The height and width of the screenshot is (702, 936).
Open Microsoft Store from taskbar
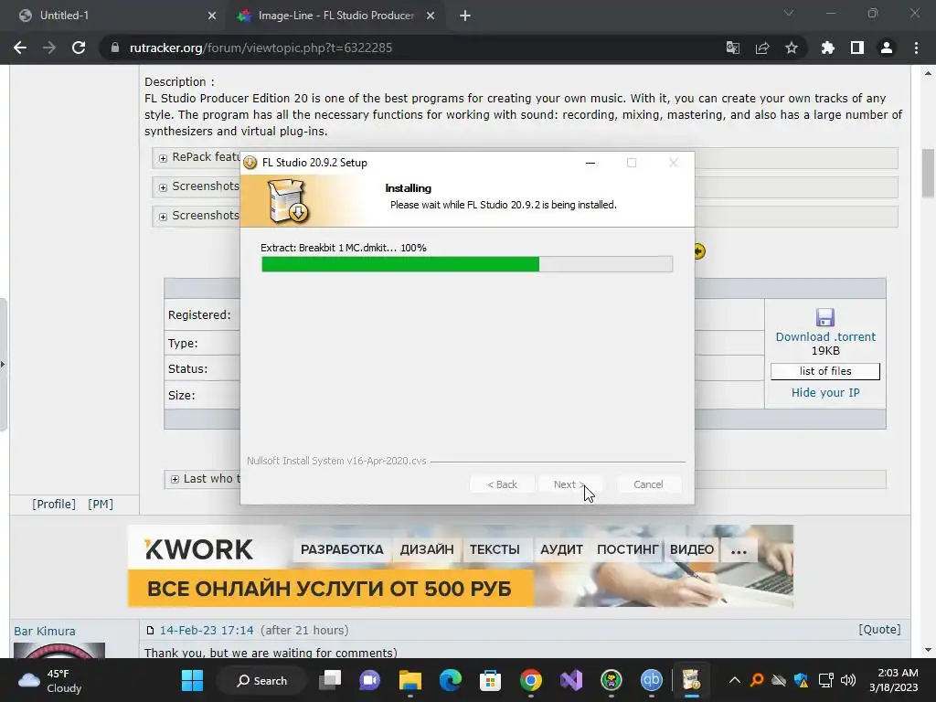(490, 680)
